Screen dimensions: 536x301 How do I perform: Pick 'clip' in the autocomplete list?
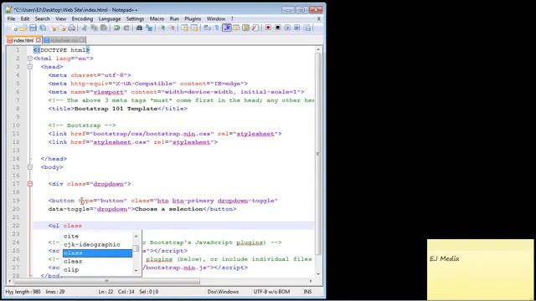coord(97,269)
